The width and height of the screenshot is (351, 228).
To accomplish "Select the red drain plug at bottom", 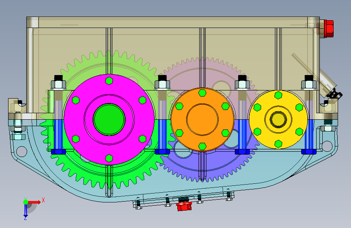I will click(x=184, y=206).
